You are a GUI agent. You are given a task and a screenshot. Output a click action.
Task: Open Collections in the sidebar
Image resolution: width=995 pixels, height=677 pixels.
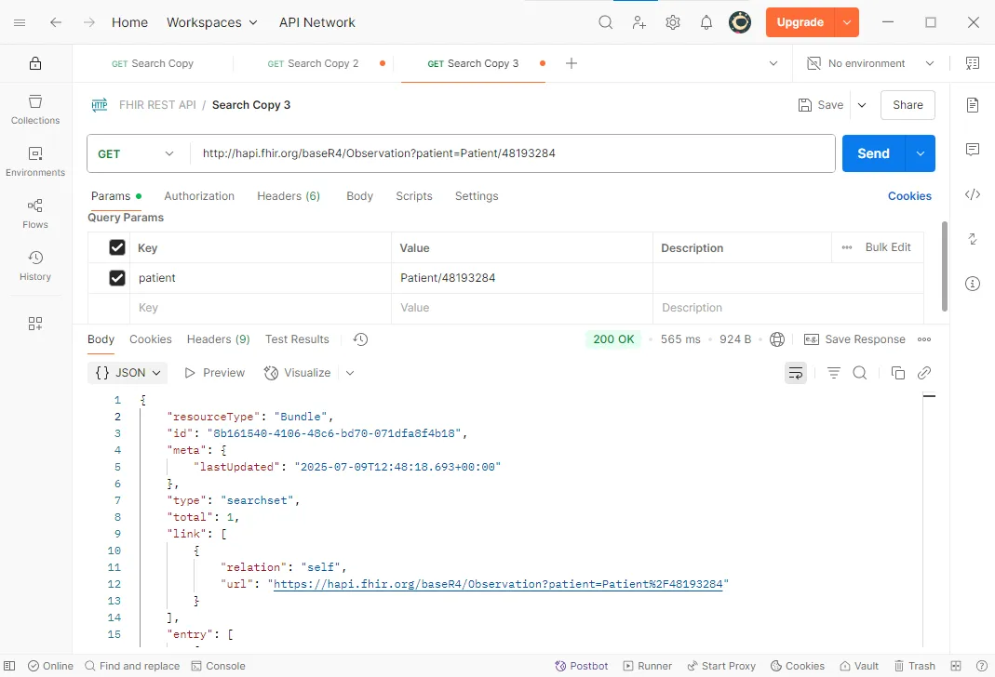click(35, 110)
